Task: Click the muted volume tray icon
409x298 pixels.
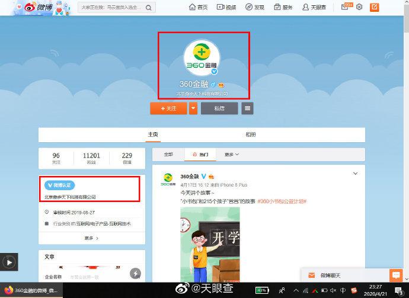Action: [333, 290]
